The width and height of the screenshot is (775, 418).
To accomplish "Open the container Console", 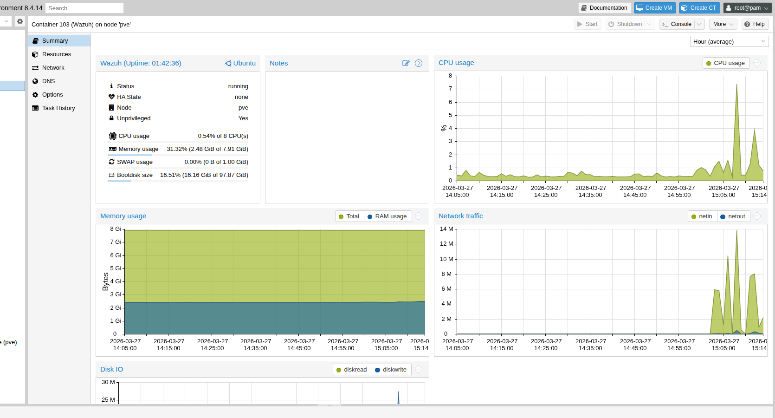I will [677, 24].
